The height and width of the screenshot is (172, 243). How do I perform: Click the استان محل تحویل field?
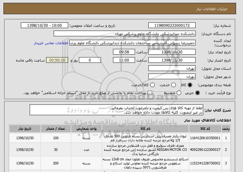pyautogui.click(x=172, y=68)
